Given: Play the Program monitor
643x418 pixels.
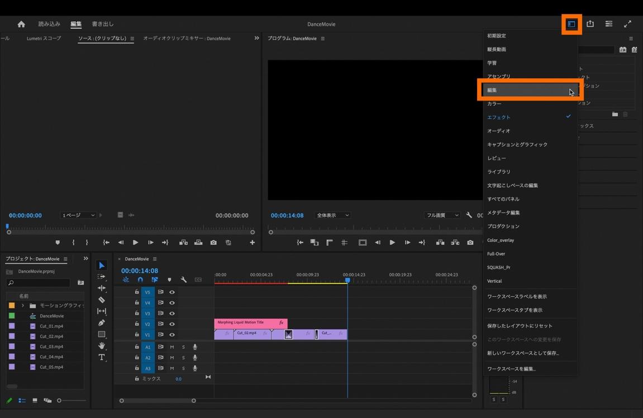Looking at the screenshot, I should 392,243.
